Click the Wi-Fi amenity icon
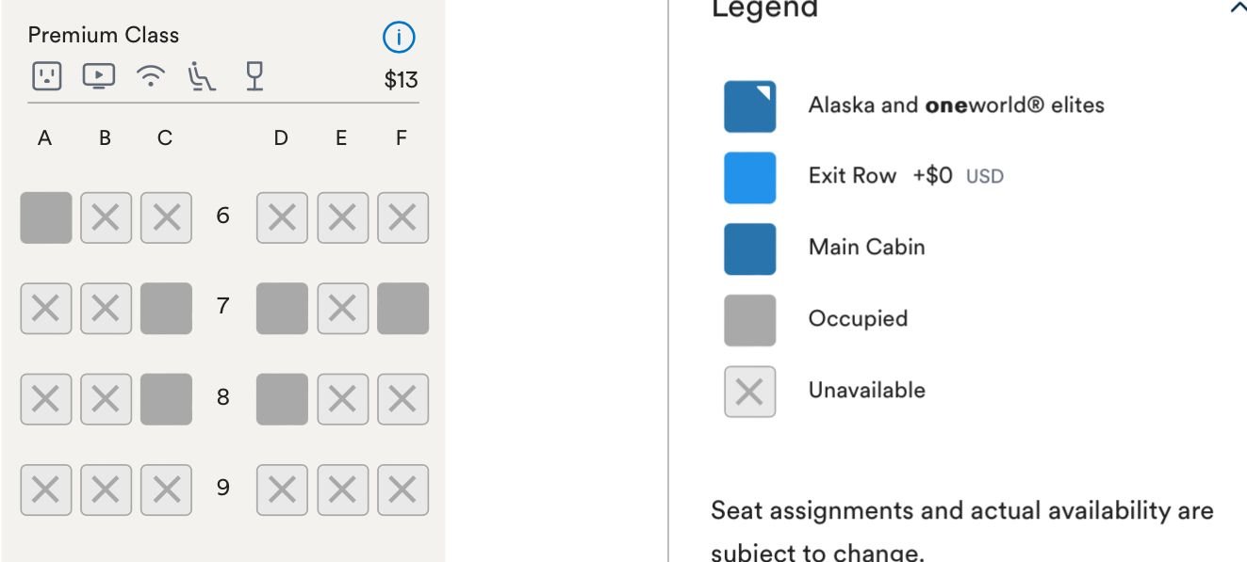 [150, 77]
